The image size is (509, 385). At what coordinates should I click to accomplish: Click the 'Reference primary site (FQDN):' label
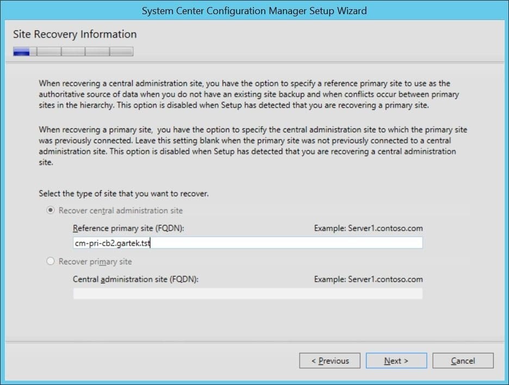click(x=128, y=228)
